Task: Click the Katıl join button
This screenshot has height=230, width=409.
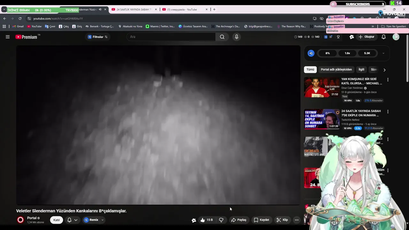Action: 57,220
